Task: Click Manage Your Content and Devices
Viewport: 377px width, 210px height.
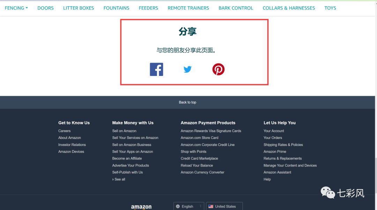Action: coord(290,165)
